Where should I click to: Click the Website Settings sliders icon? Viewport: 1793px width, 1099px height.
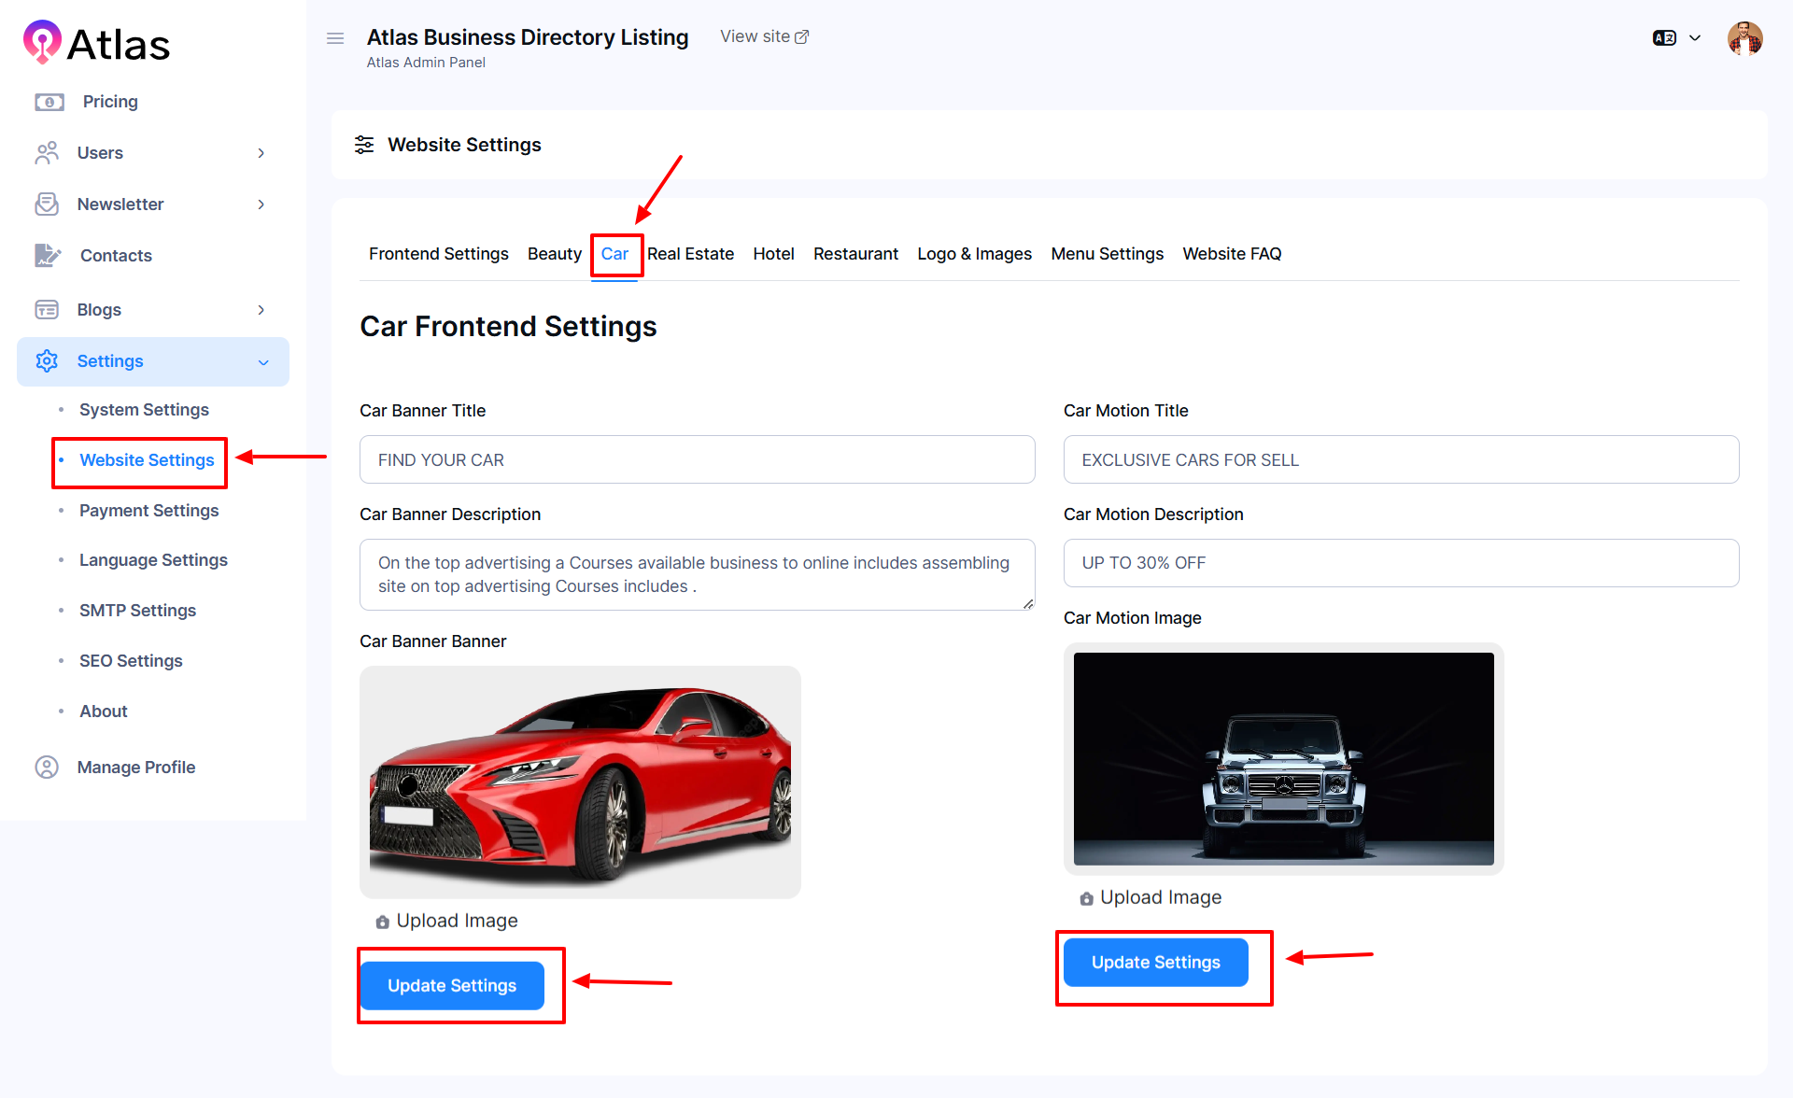pyautogui.click(x=364, y=145)
